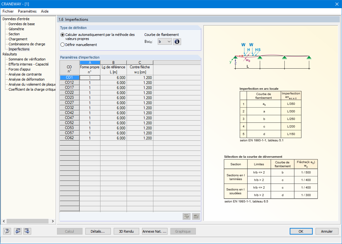Select the CO23 row header

69,98
